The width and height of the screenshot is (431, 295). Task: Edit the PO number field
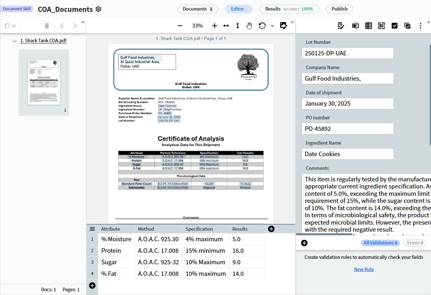347,129
